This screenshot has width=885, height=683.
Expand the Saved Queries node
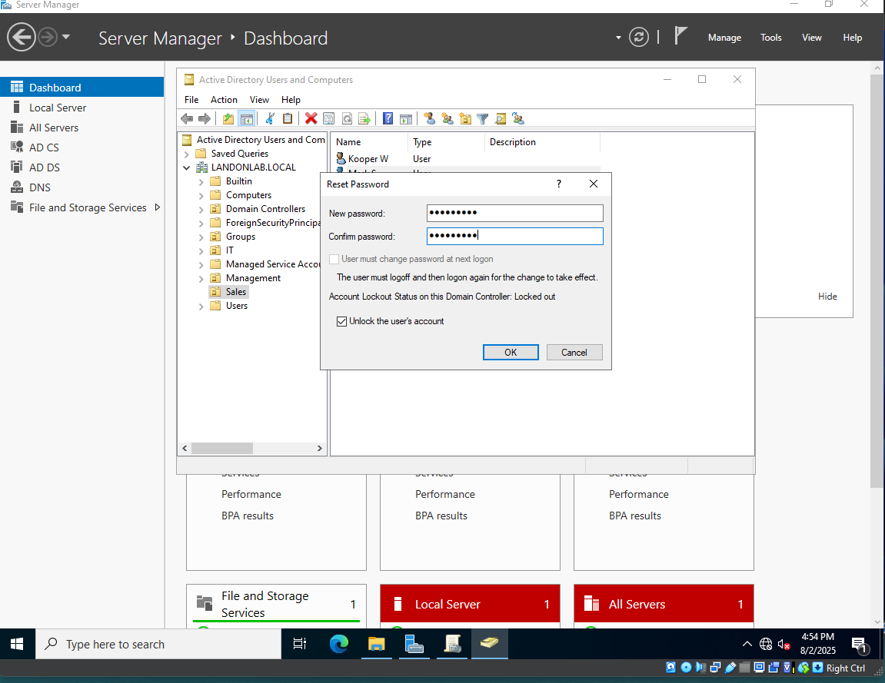point(187,154)
